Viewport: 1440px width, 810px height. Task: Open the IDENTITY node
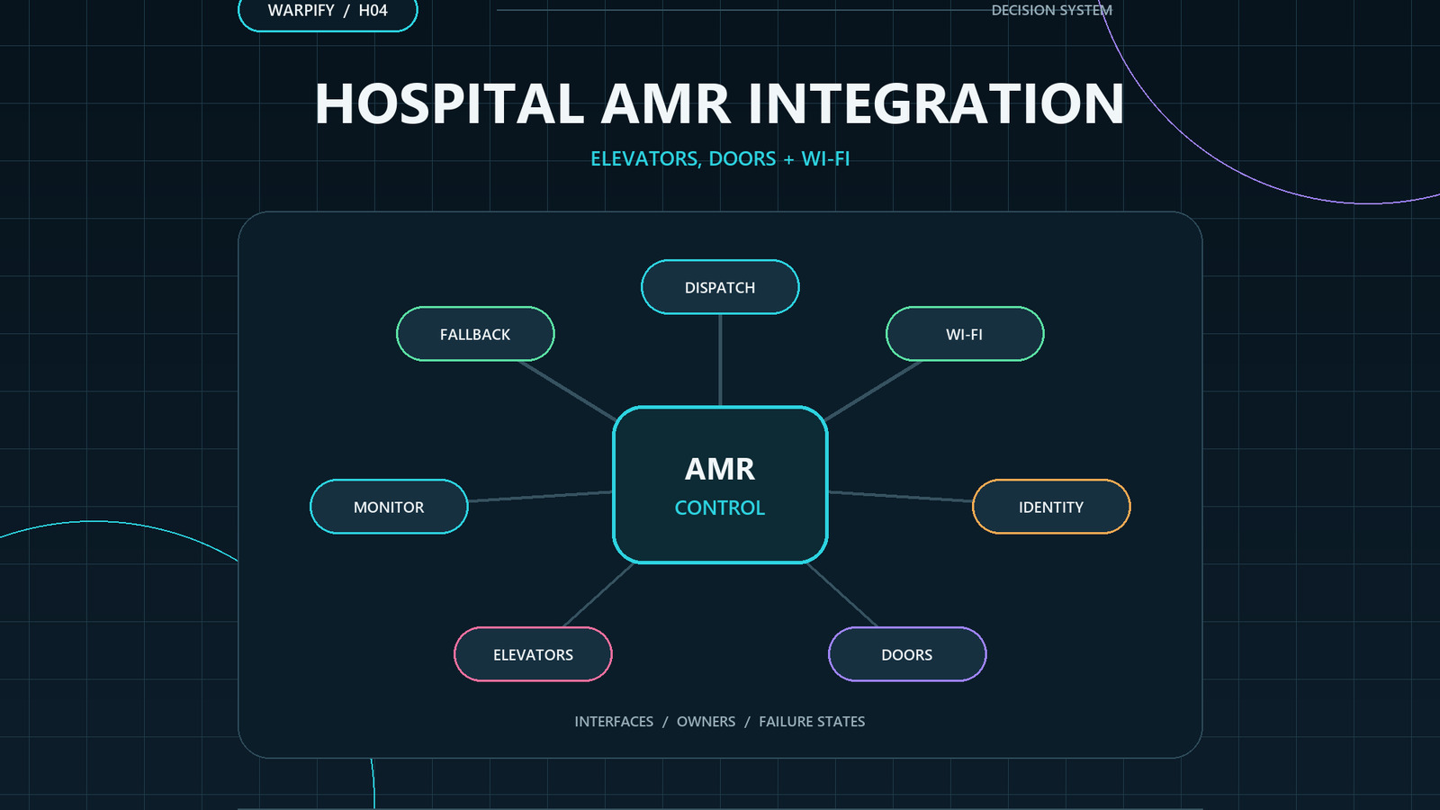click(x=1051, y=507)
